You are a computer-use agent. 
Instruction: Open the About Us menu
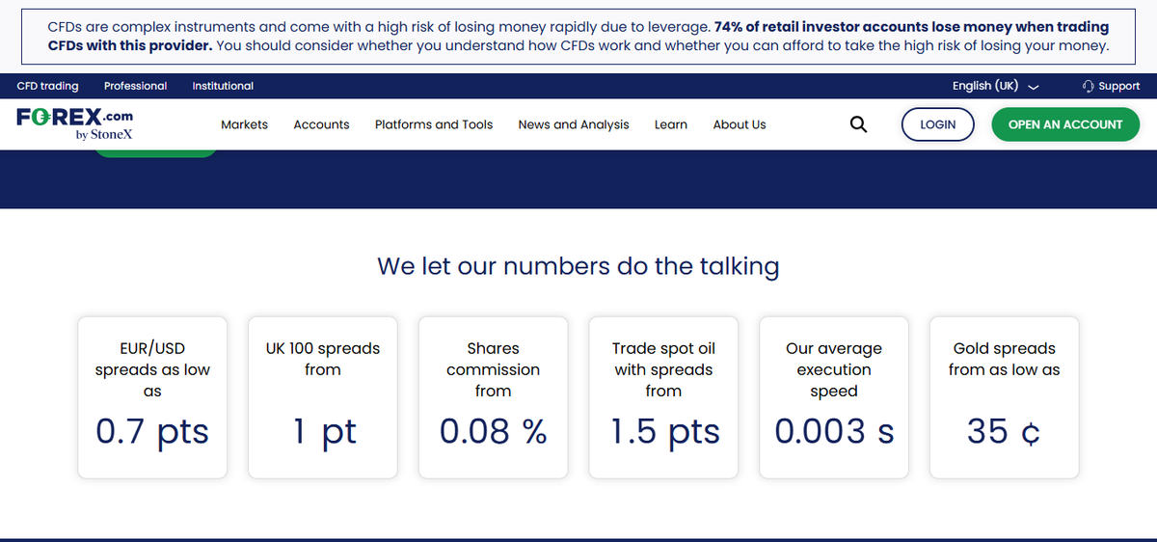[740, 124]
